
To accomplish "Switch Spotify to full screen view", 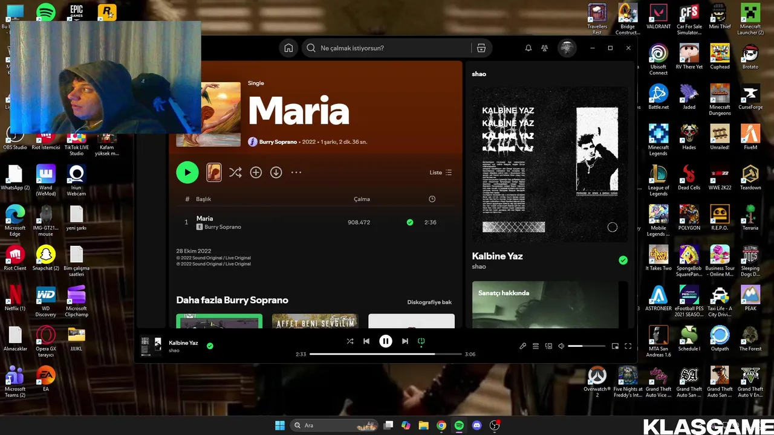I will pyautogui.click(x=628, y=346).
